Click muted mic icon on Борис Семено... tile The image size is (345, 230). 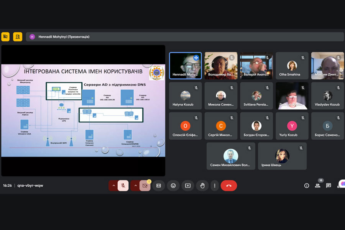[x=338, y=118]
